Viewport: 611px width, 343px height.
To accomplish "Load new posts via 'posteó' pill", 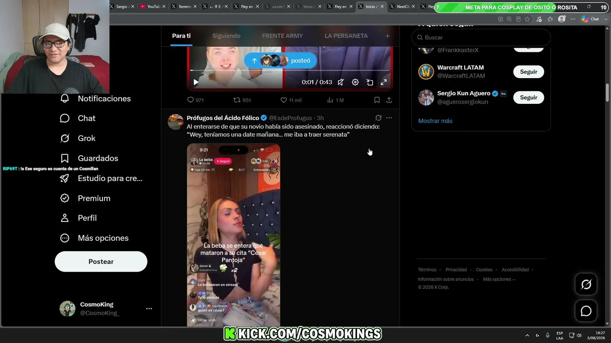I will pos(280,61).
